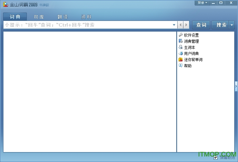Open the 资料 tab
Image resolution: width=238 pixels, height=162 pixels.
point(86,17)
